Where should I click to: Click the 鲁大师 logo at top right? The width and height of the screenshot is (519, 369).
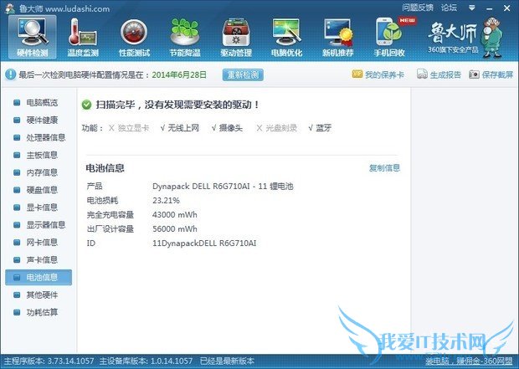coord(465,37)
